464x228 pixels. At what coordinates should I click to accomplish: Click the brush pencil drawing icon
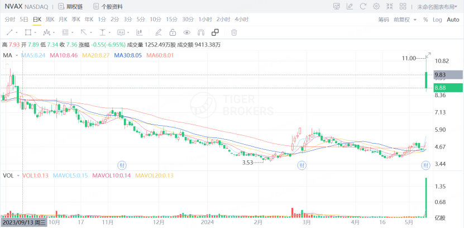click(x=159, y=32)
